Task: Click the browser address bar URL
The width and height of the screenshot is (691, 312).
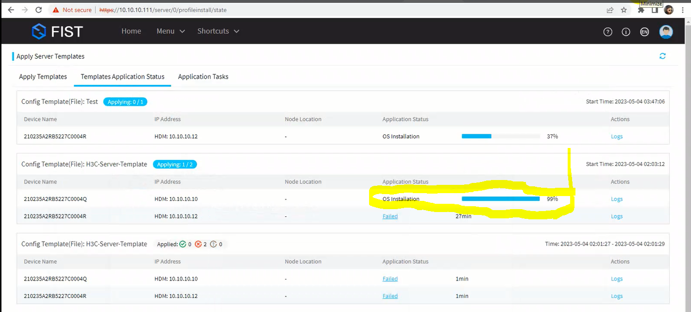Action: pos(163,10)
